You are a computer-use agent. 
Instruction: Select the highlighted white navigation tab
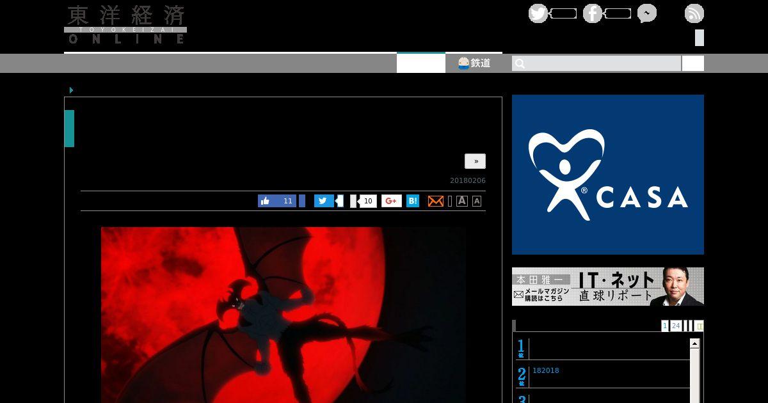click(x=421, y=63)
